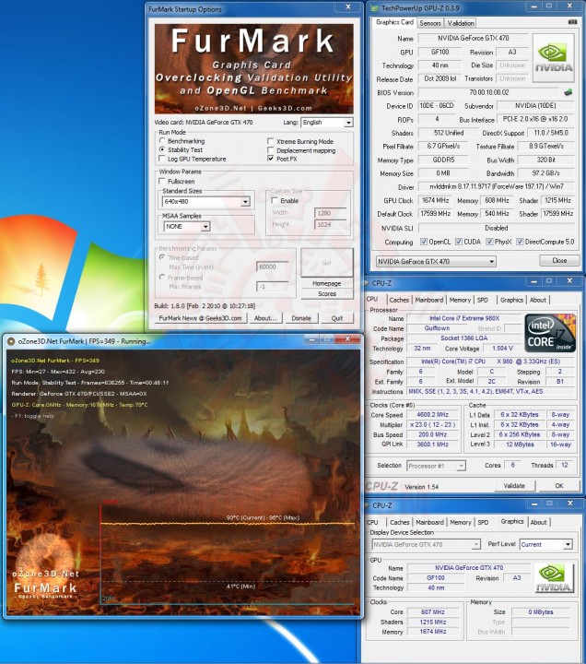Click the Core Speed 4600.2 MHz value
586x664 pixels.
pyautogui.click(x=432, y=415)
